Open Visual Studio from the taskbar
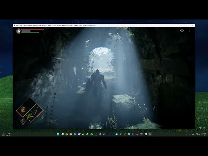Image resolution: width=208 pixels, height=156 pixels. [x=100, y=134]
